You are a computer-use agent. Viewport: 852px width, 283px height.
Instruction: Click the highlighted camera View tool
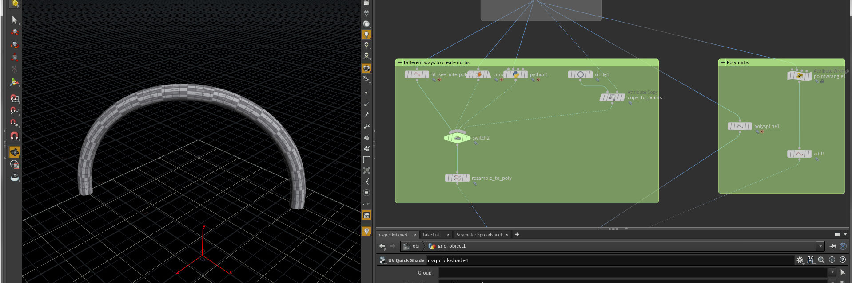click(x=14, y=152)
